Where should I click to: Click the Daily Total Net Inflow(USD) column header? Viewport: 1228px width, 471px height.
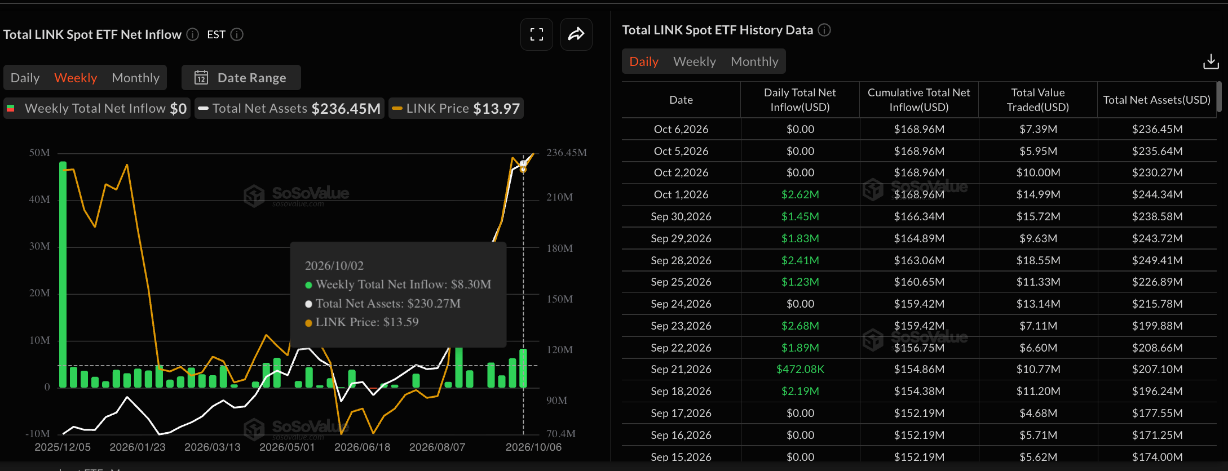(x=800, y=100)
